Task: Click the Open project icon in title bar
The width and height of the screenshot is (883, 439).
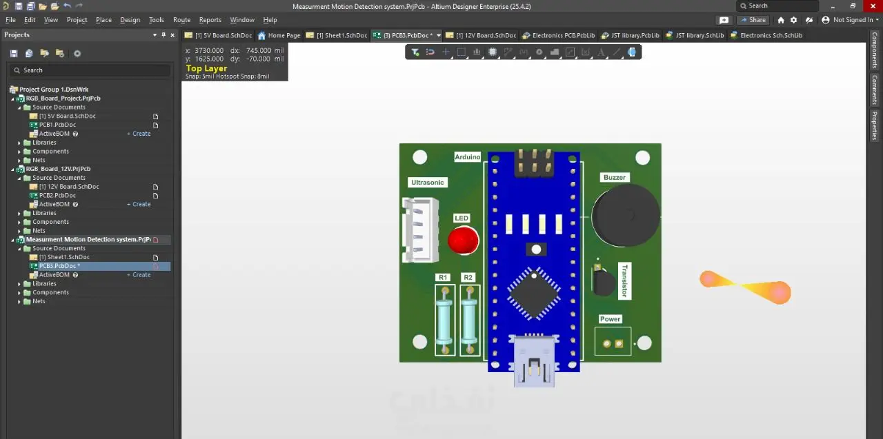Action: click(x=54, y=6)
